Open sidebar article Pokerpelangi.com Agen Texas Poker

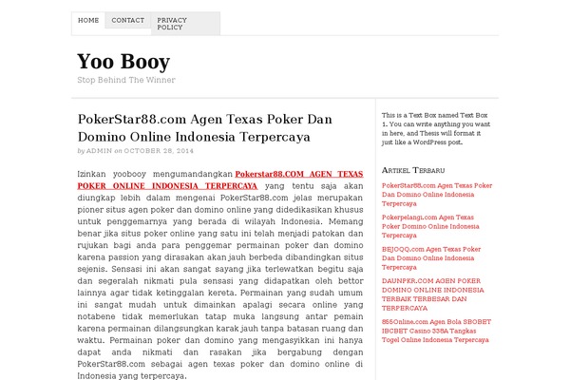tap(430, 226)
